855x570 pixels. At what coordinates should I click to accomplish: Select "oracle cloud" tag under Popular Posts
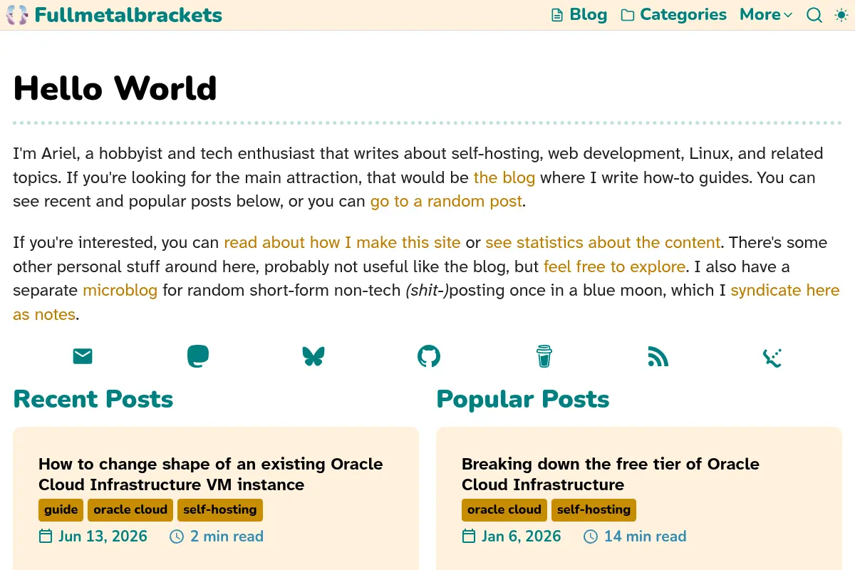[x=504, y=510]
